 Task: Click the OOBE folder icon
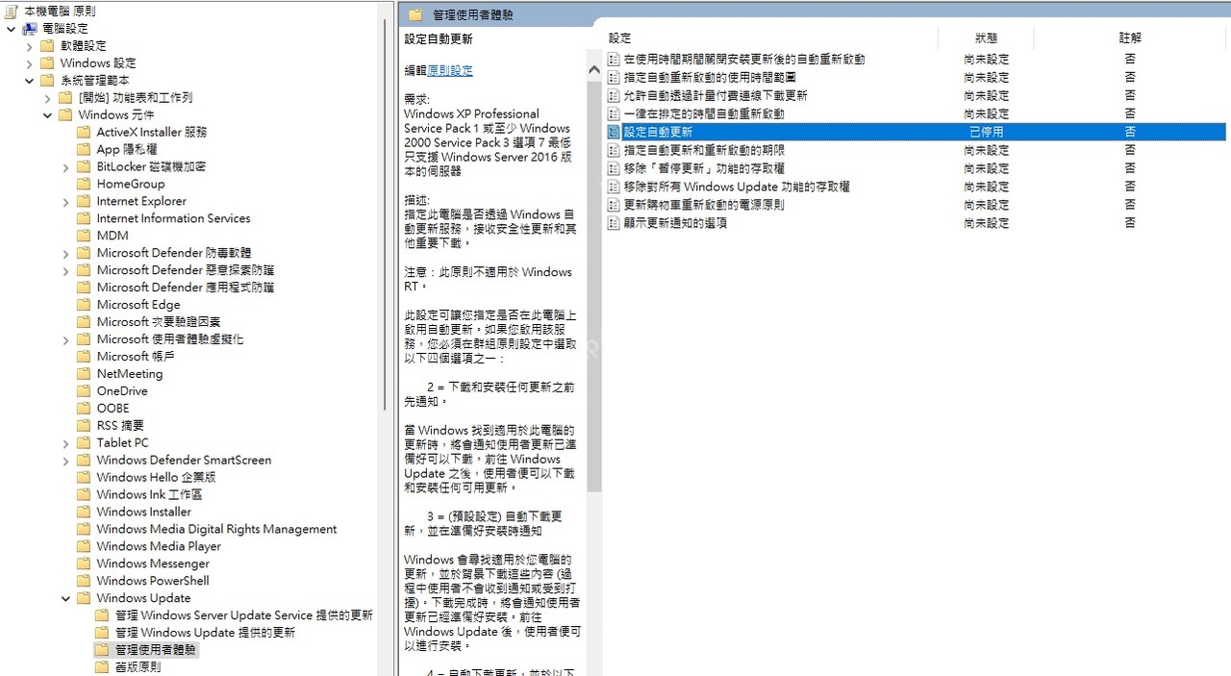[x=84, y=409]
